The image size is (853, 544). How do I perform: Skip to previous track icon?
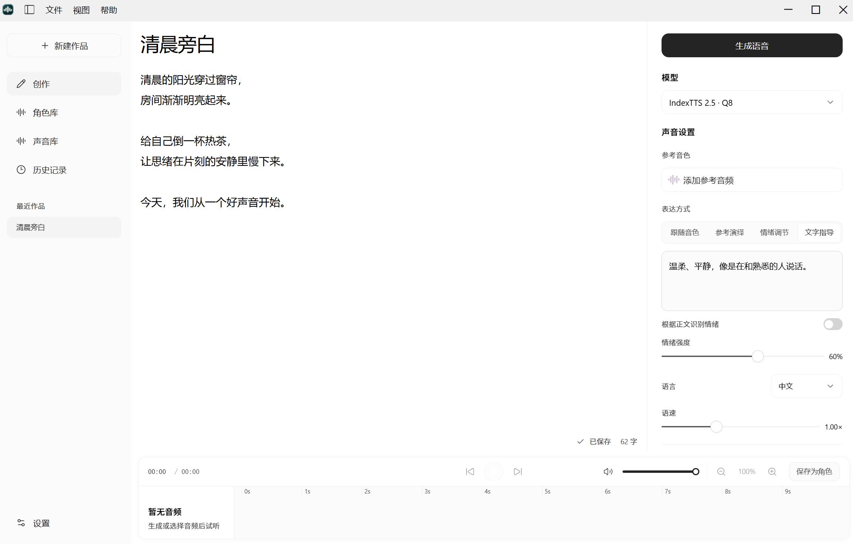(x=470, y=472)
